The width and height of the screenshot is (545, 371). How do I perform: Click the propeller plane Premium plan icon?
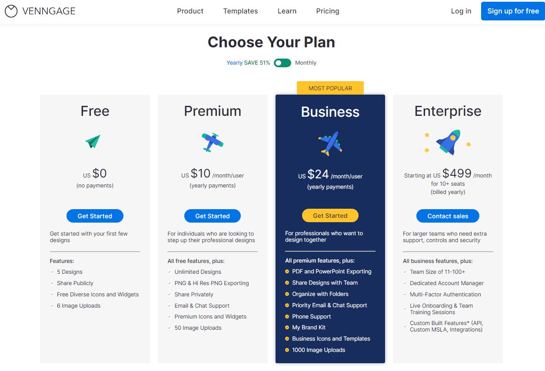[x=213, y=142]
